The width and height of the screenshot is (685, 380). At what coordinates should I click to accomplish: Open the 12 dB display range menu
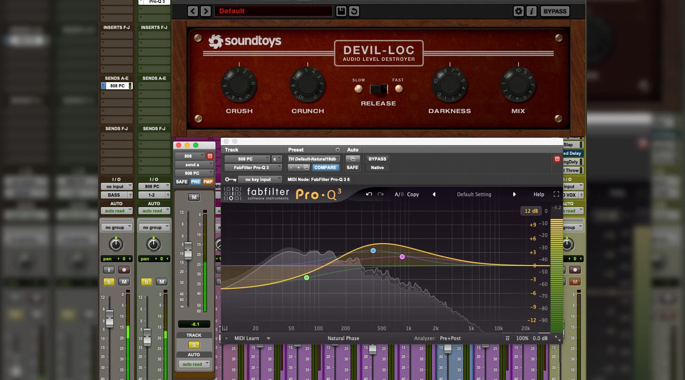click(x=530, y=211)
